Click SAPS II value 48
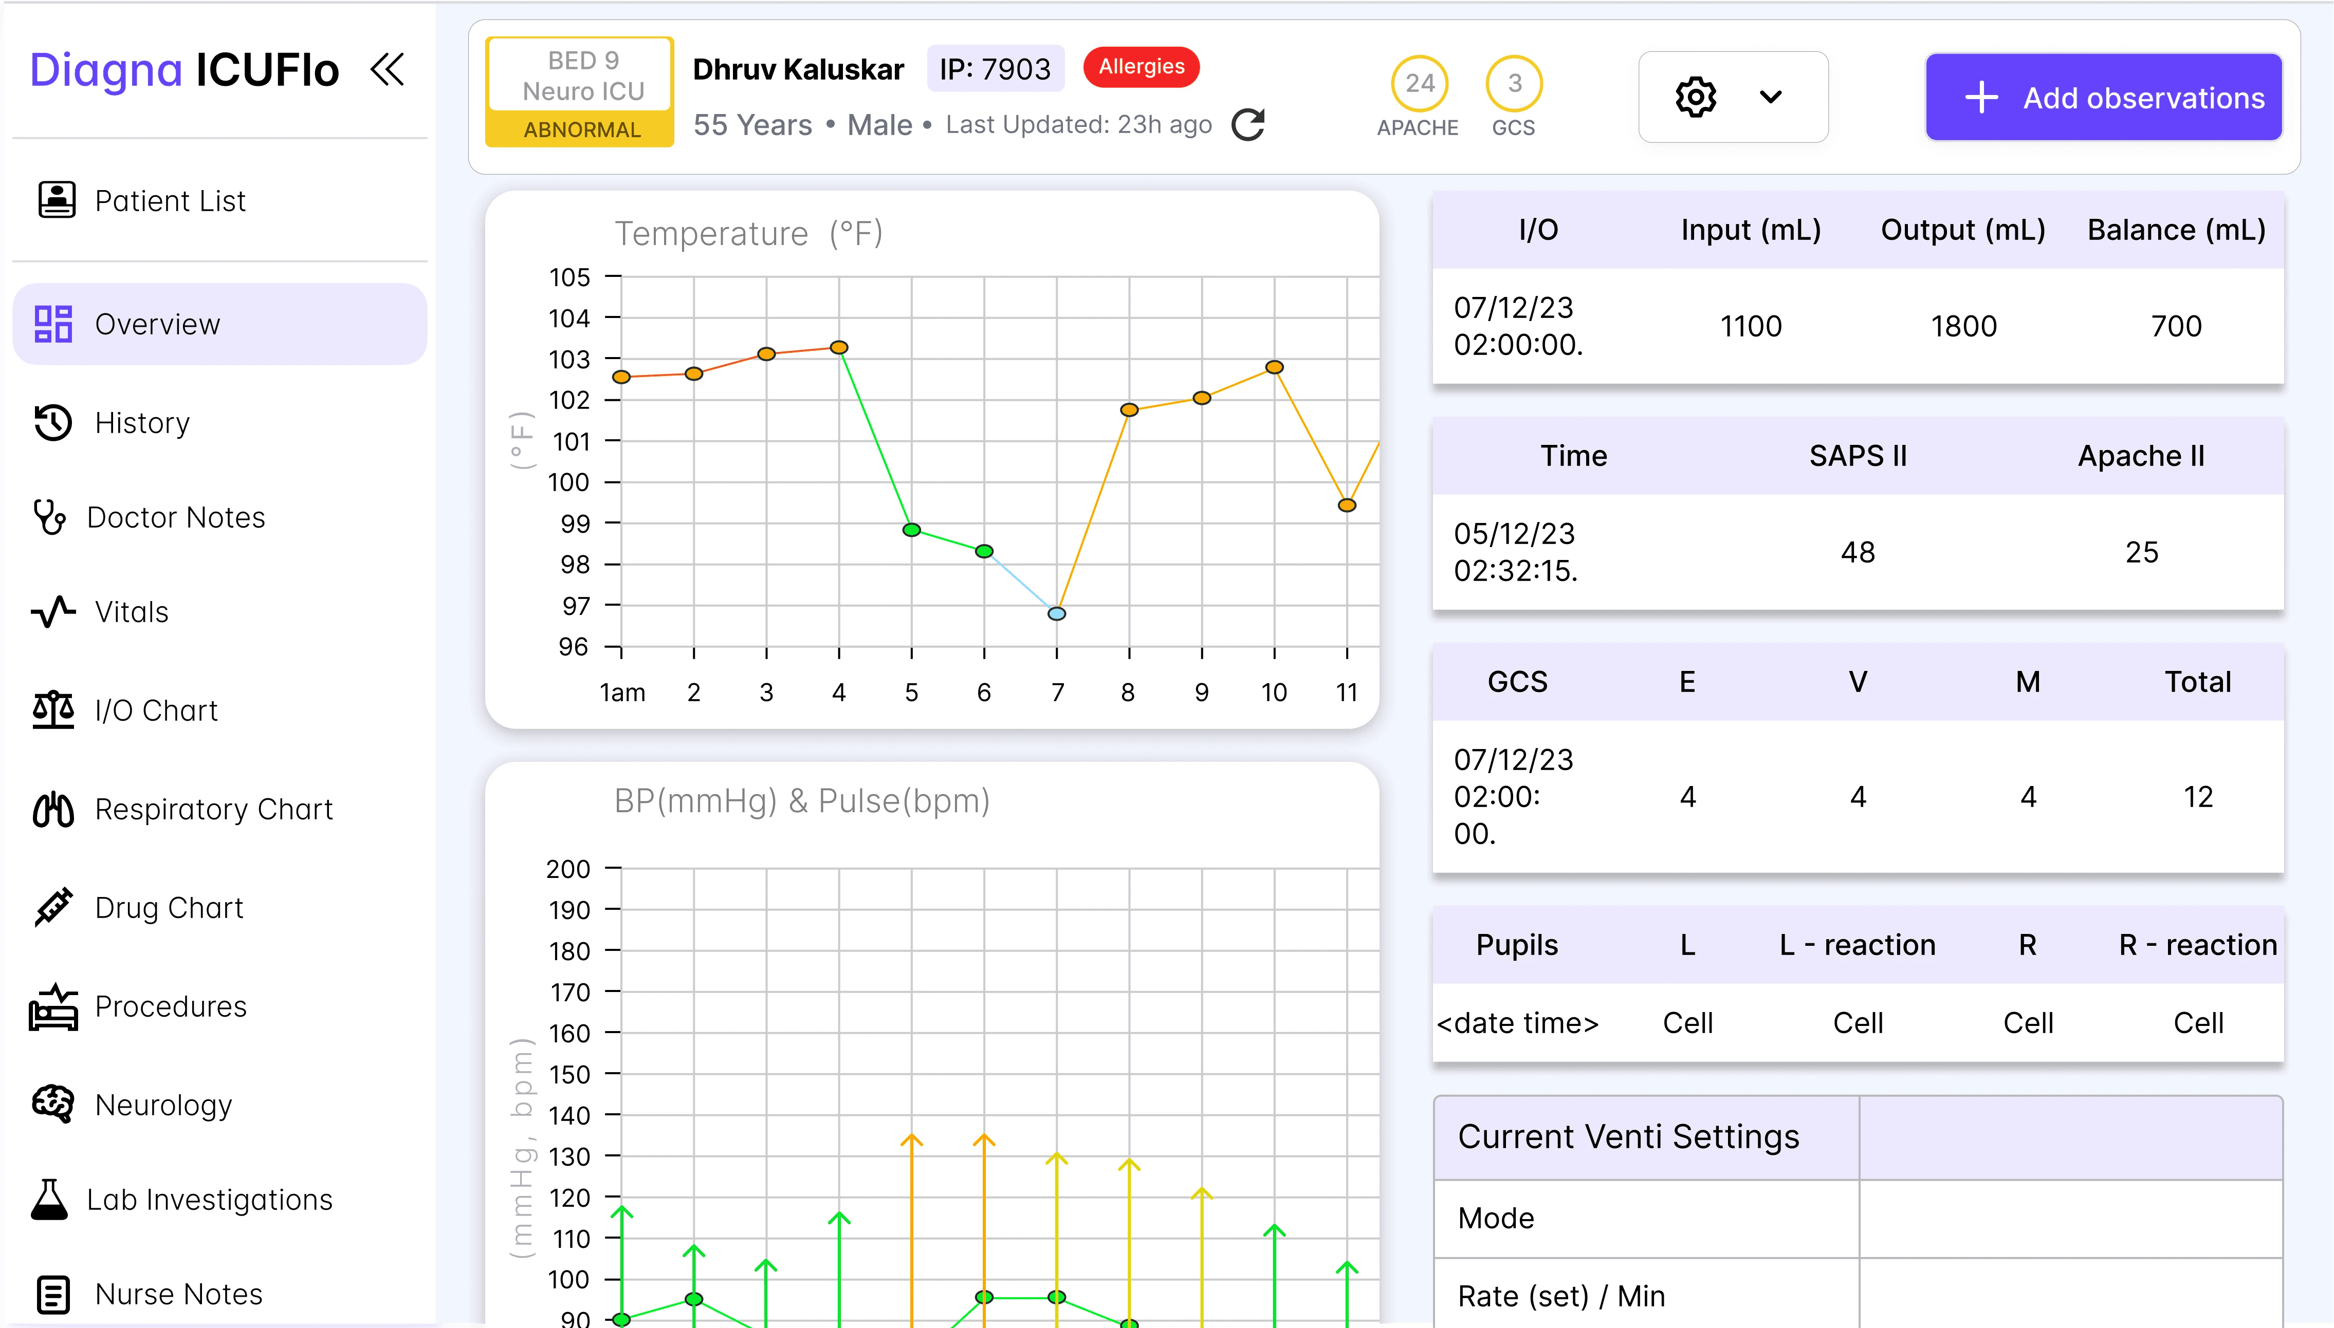 [x=1858, y=552]
